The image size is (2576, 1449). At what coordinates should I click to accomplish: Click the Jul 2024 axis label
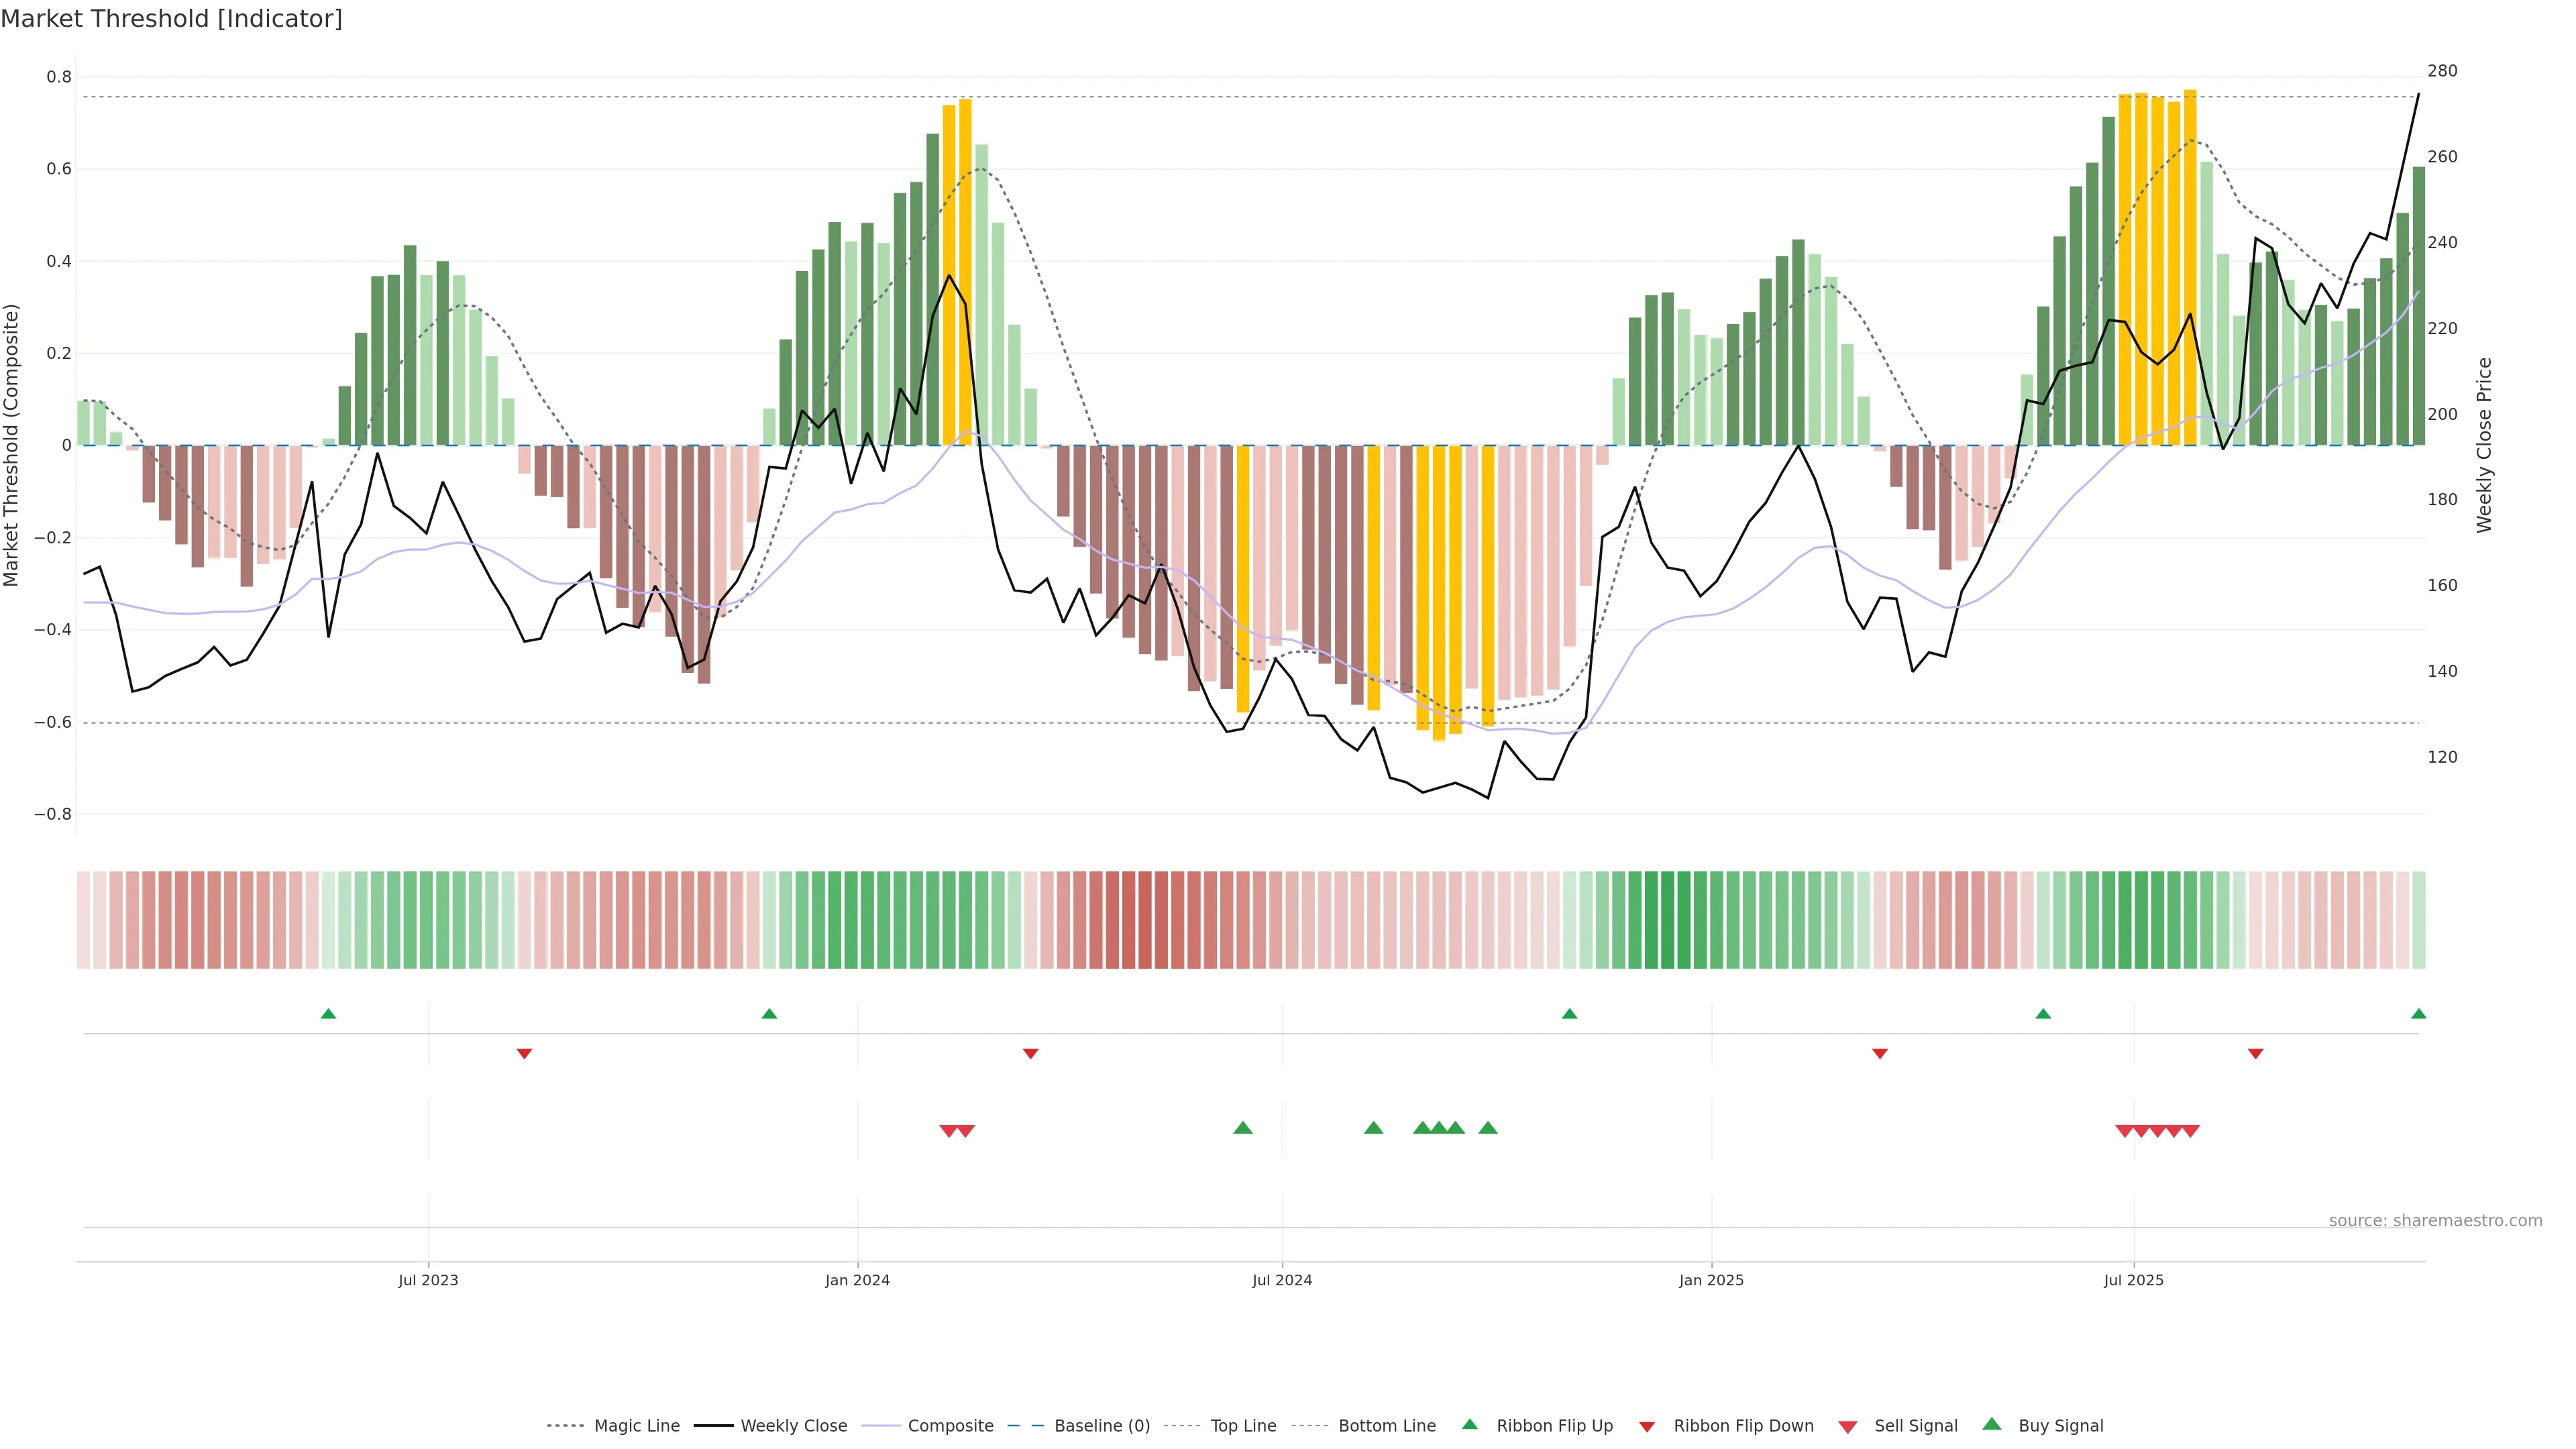tap(1282, 1280)
